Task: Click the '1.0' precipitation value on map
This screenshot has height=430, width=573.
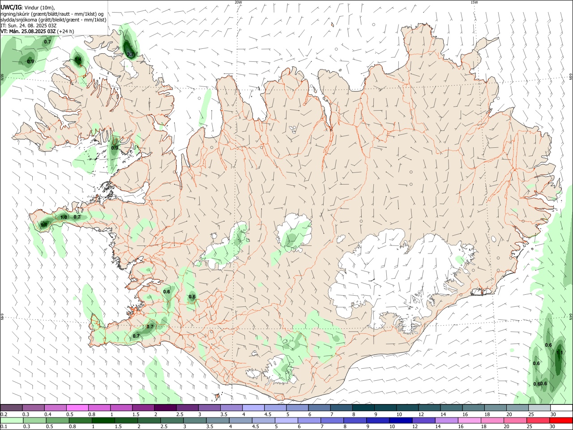Action: (64, 217)
